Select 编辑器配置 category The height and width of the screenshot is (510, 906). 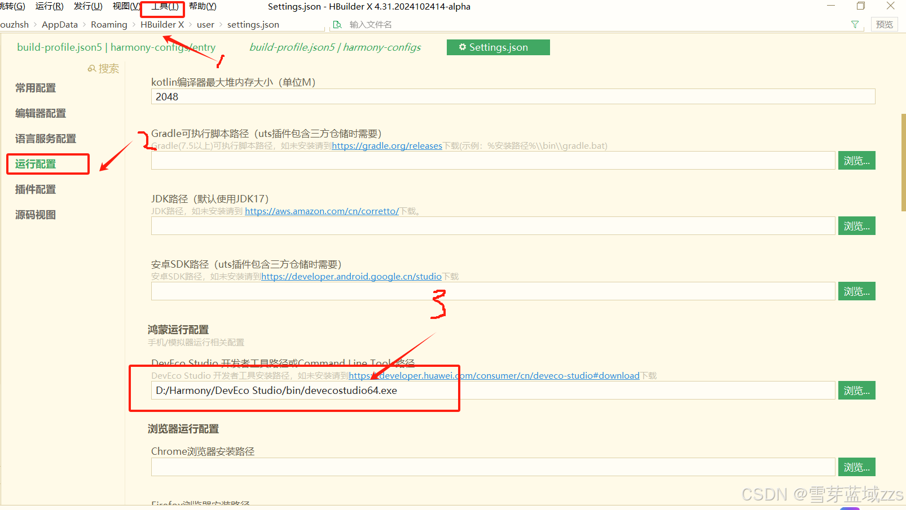point(41,113)
